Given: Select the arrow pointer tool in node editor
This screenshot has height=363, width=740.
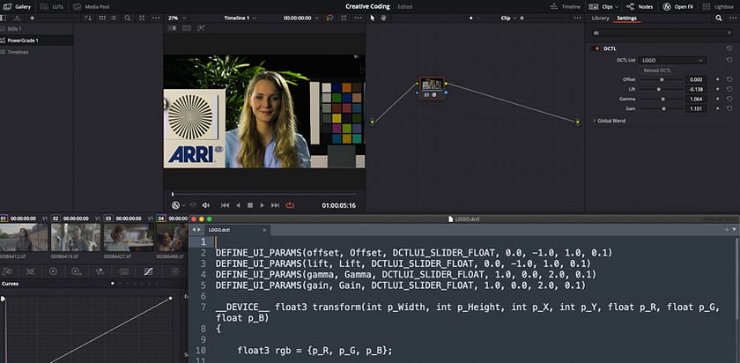Looking at the screenshot, I should 373,18.
